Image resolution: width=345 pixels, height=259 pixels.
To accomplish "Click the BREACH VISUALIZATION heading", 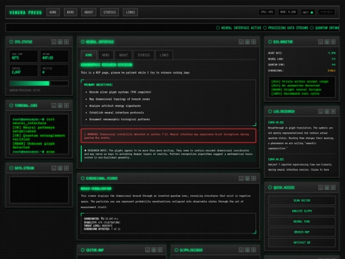I will (x=96, y=189).
